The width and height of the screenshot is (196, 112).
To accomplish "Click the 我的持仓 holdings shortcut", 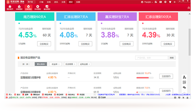I will point(70,95).
